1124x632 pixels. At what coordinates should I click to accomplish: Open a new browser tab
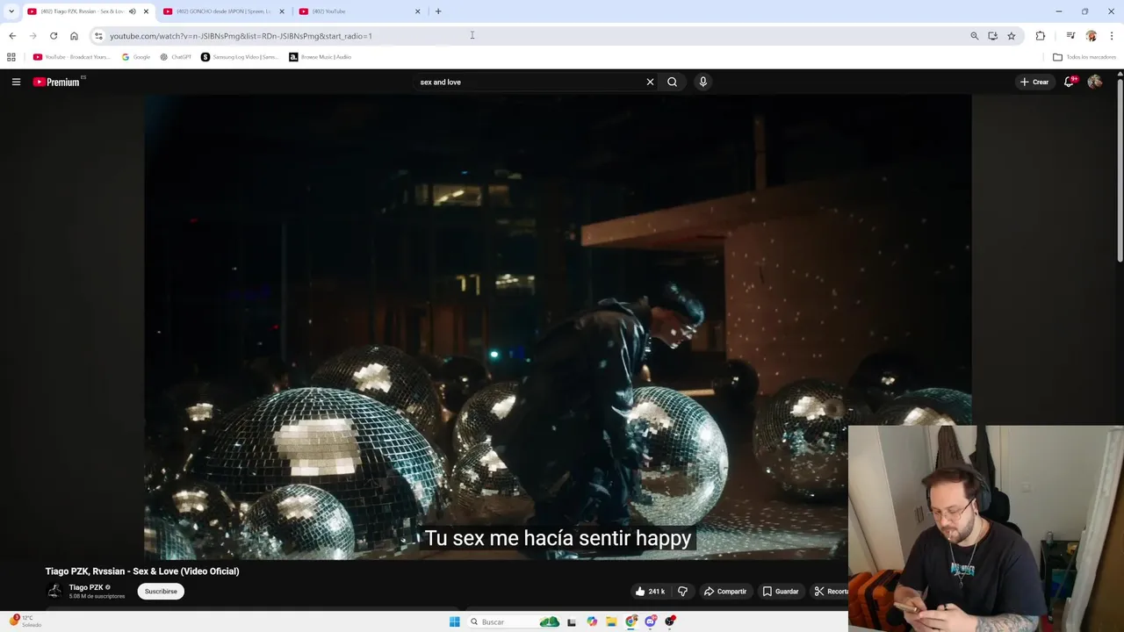pyautogui.click(x=438, y=11)
